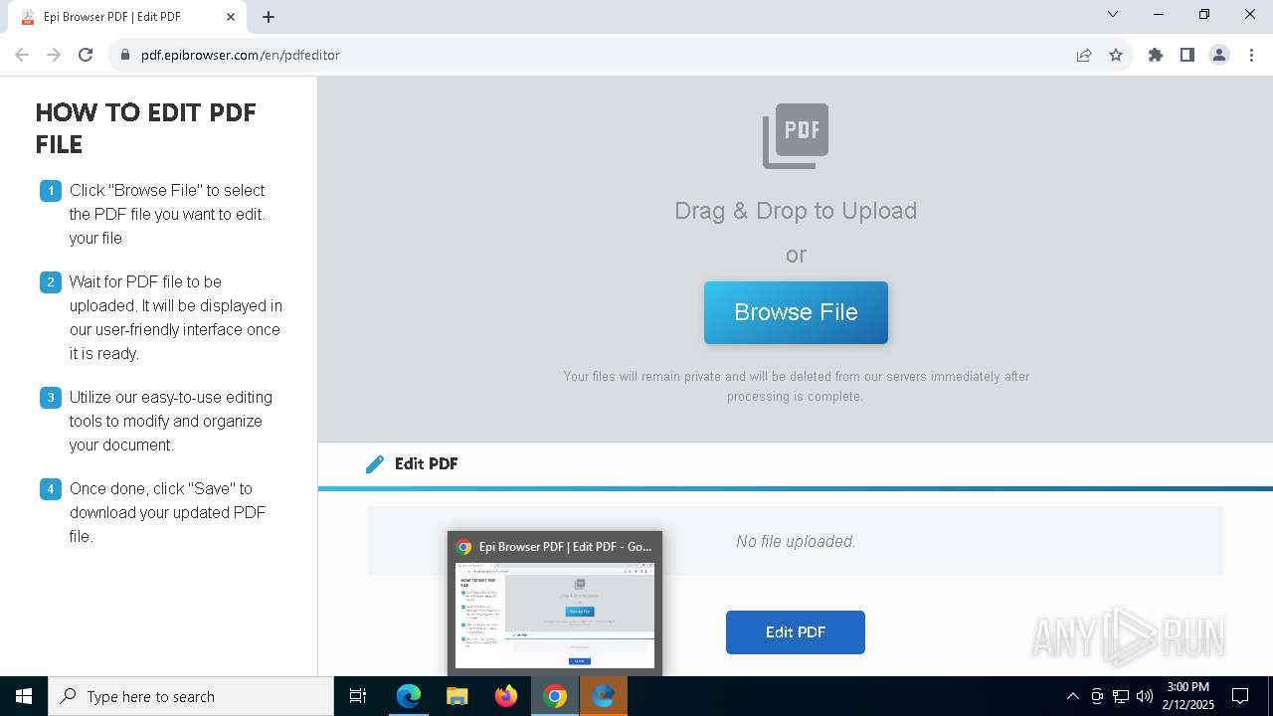Image resolution: width=1273 pixels, height=716 pixels.
Task: Open File Explorer from the taskbar
Action: tap(457, 696)
